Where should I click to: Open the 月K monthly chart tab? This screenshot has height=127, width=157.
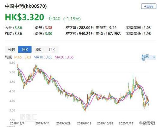52,49
